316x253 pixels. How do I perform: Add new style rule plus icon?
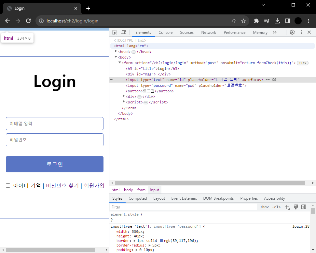click(x=287, y=207)
